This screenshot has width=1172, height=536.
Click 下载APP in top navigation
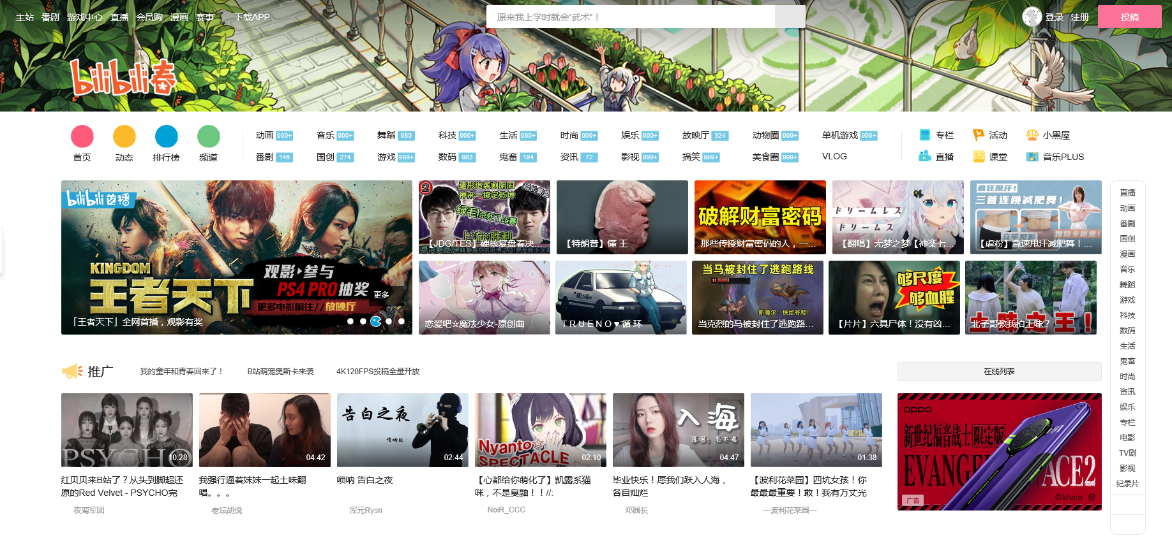click(252, 17)
